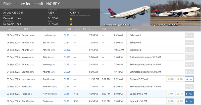Download CSV for Seattle to Paris flight
Screen dimensions: 201x105
(180, 101)
